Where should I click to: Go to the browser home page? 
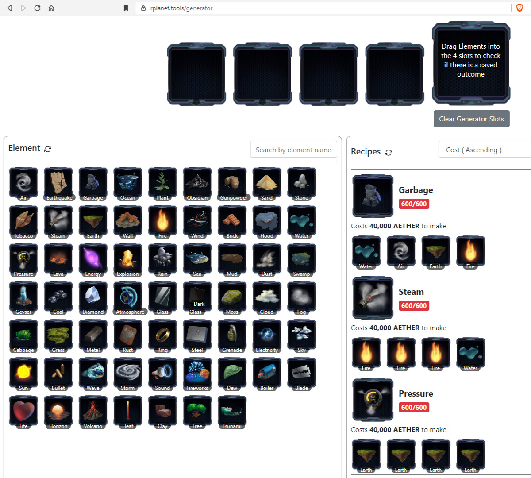(51, 8)
